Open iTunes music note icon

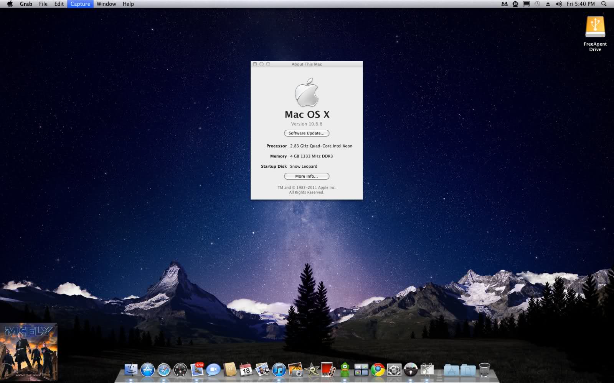click(279, 370)
